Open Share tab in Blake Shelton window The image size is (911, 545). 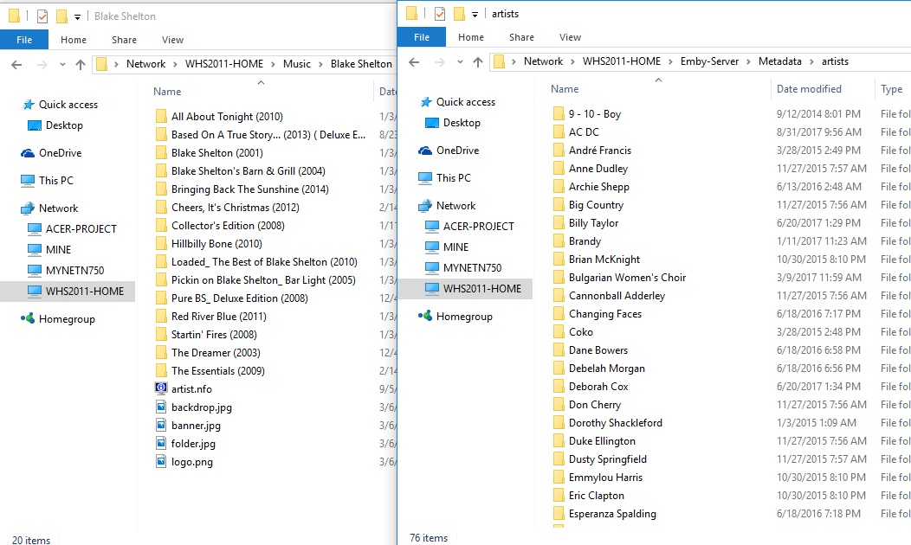(x=125, y=40)
